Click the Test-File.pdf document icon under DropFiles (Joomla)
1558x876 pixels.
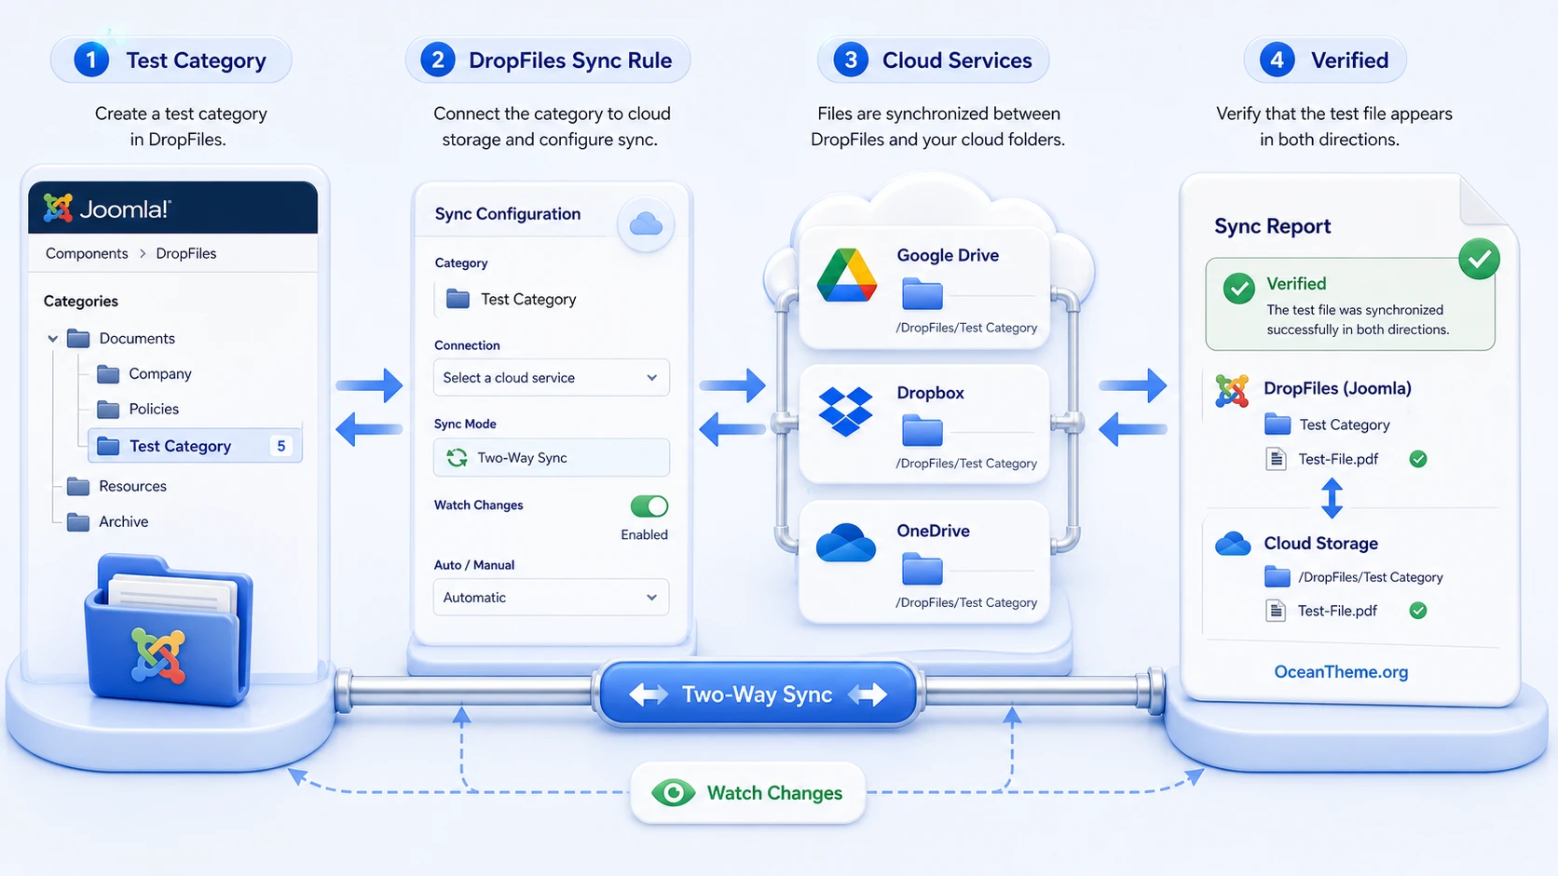coord(1276,459)
